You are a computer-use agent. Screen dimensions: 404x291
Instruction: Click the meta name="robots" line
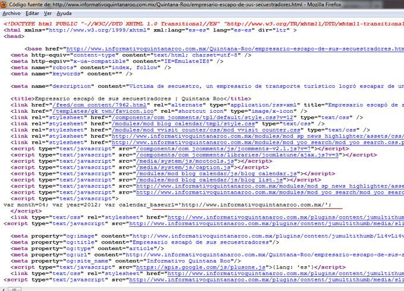point(91,68)
